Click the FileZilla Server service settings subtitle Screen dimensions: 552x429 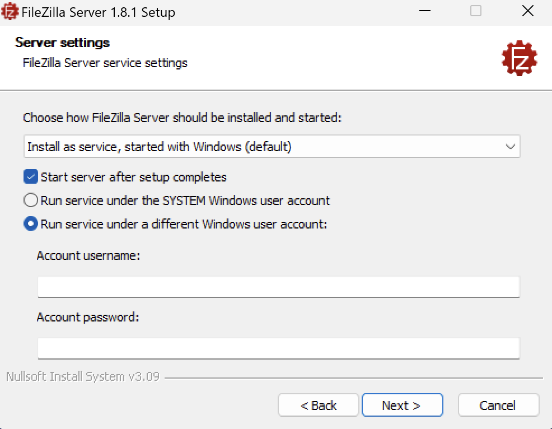point(105,63)
